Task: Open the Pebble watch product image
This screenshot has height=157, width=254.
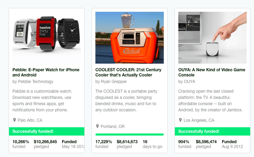Action: 47,37
